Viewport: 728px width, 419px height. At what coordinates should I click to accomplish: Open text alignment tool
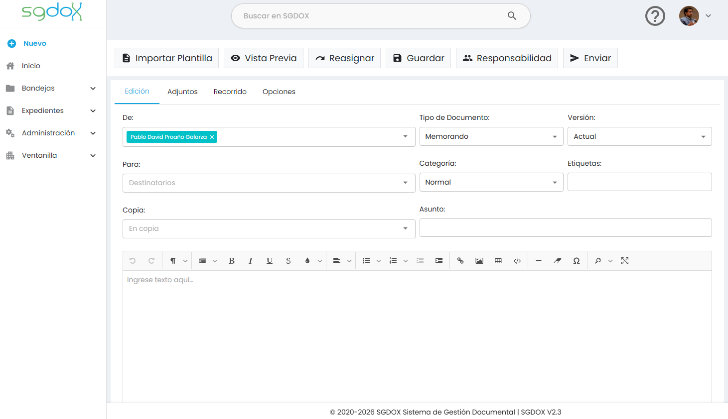pyautogui.click(x=337, y=261)
